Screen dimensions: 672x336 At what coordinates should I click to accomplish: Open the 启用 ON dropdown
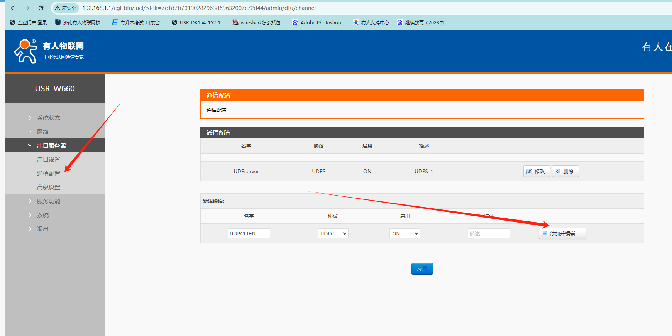405,233
